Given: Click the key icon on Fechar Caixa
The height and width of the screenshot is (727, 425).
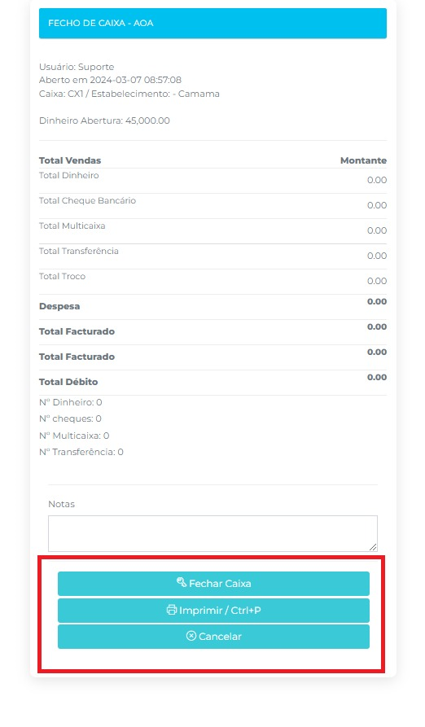Looking at the screenshot, I should 182,582.
